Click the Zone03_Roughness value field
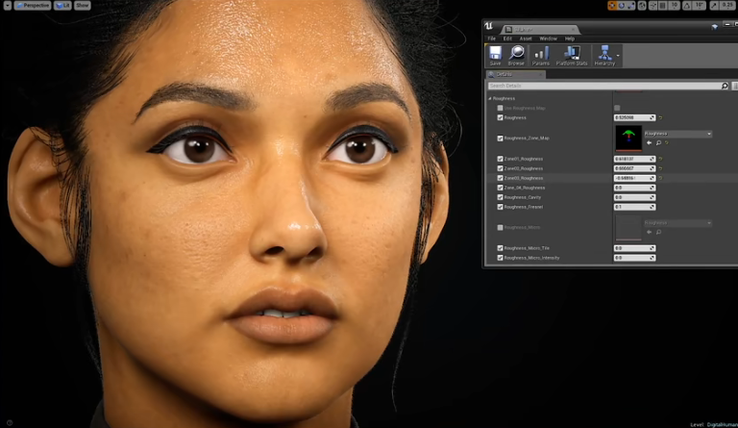The width and height of the screenshot is (738, 428). coord(634,178)
